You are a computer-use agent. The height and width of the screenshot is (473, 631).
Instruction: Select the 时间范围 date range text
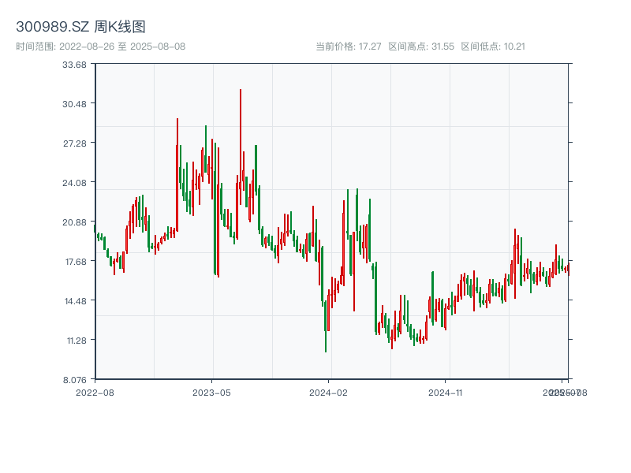pyautogui.click(x=100, y=47)
